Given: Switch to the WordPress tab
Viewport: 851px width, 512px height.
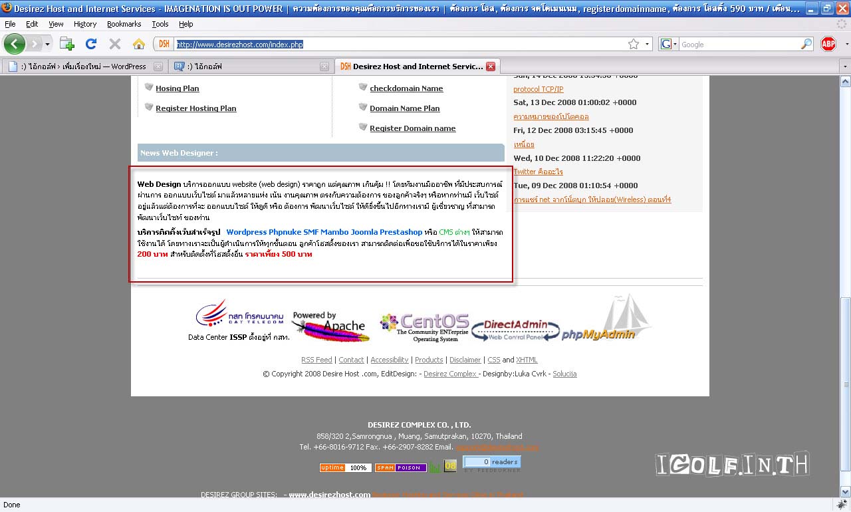Looking at the screenshot, I should click(x=84, y=66).
